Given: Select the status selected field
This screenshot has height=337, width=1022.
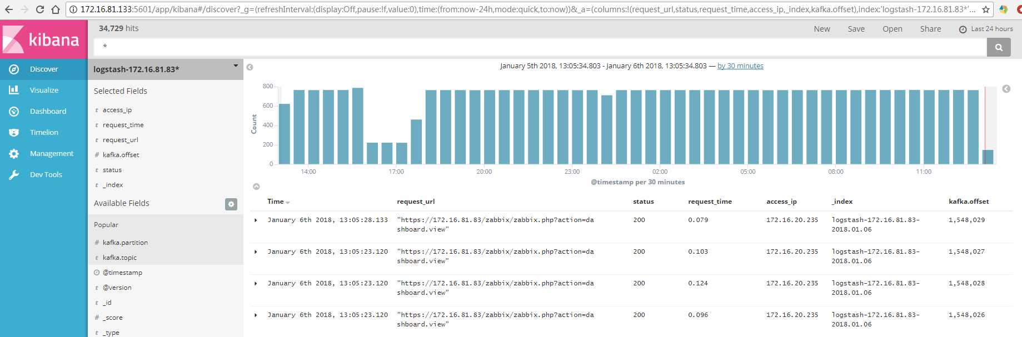Looking at the screenshot, I should coord(112,170).
